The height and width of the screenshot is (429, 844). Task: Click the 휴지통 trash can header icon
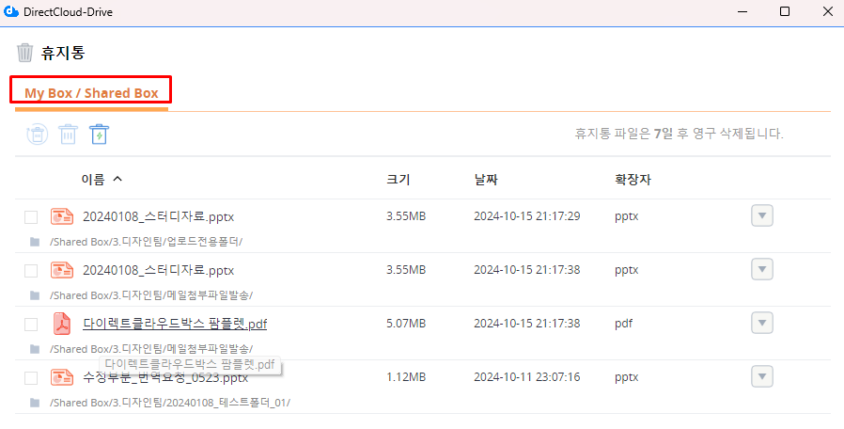tap(25, 53)
